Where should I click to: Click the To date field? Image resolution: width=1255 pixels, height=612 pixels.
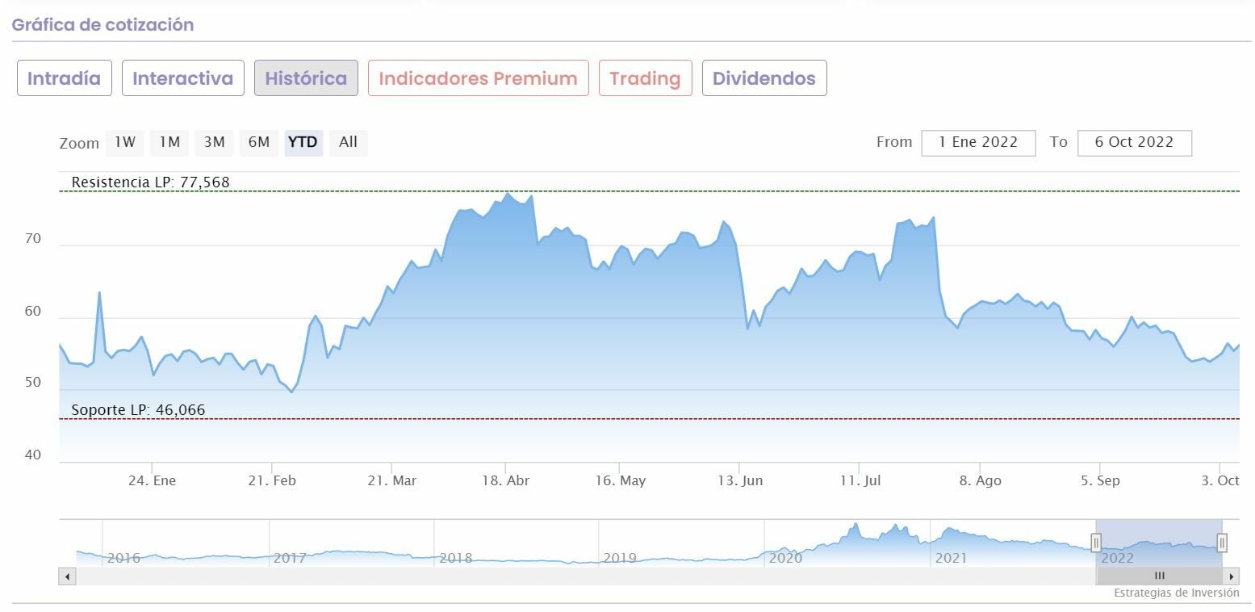click(1134, 142)
